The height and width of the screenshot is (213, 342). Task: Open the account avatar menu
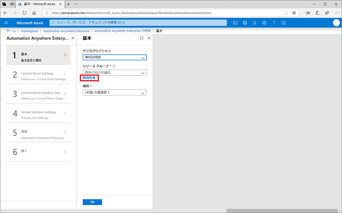[336, 23]
